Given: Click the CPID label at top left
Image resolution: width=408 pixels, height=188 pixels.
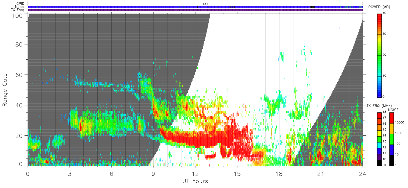Looking at the screenshot, I should coord(20,4).
